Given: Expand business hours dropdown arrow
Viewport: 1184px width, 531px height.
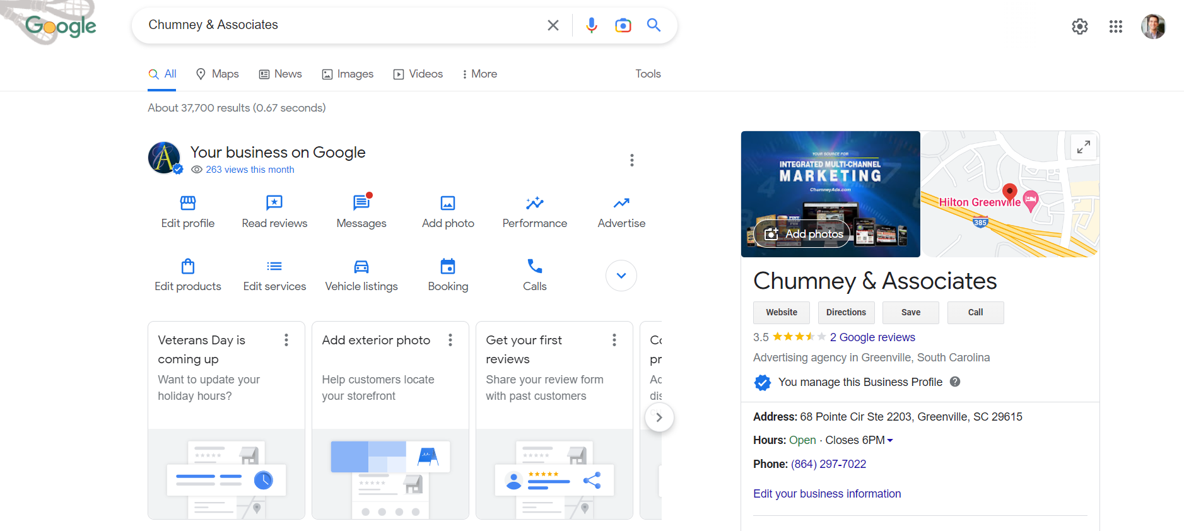Looking at the screenshot, I should tap(890, 440).
